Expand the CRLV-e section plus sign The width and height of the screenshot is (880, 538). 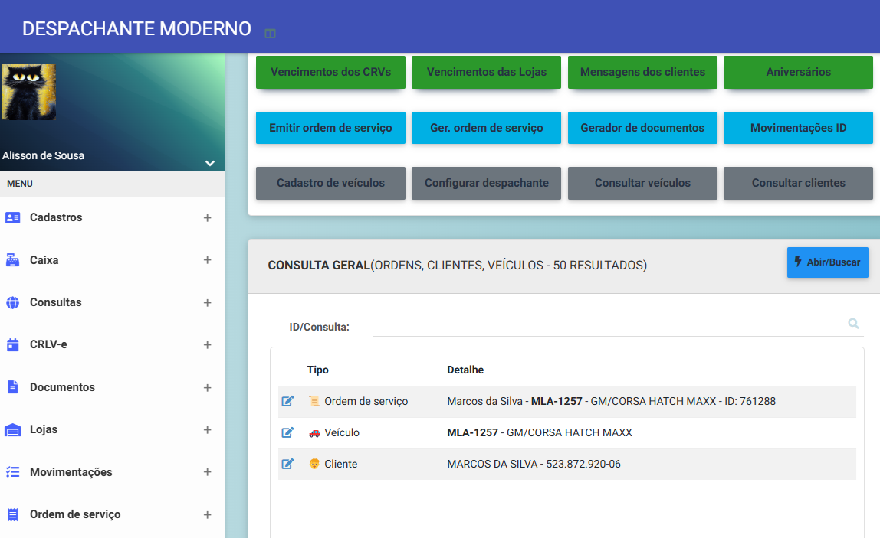[207, 345]
